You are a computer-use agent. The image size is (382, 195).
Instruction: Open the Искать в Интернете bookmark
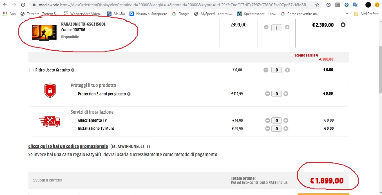coord(148,14)
